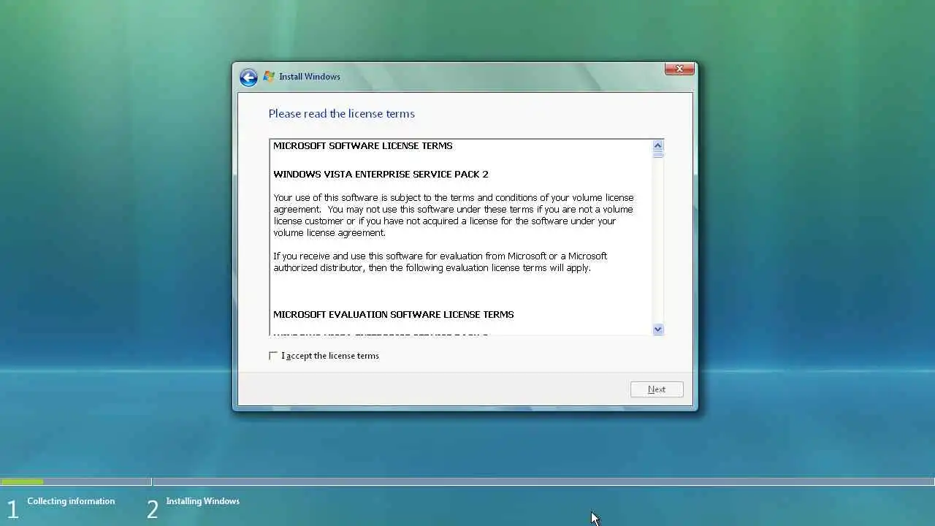Check I accept the license terms box
This screenshot has height=526, width=935.
click(273, 356)
